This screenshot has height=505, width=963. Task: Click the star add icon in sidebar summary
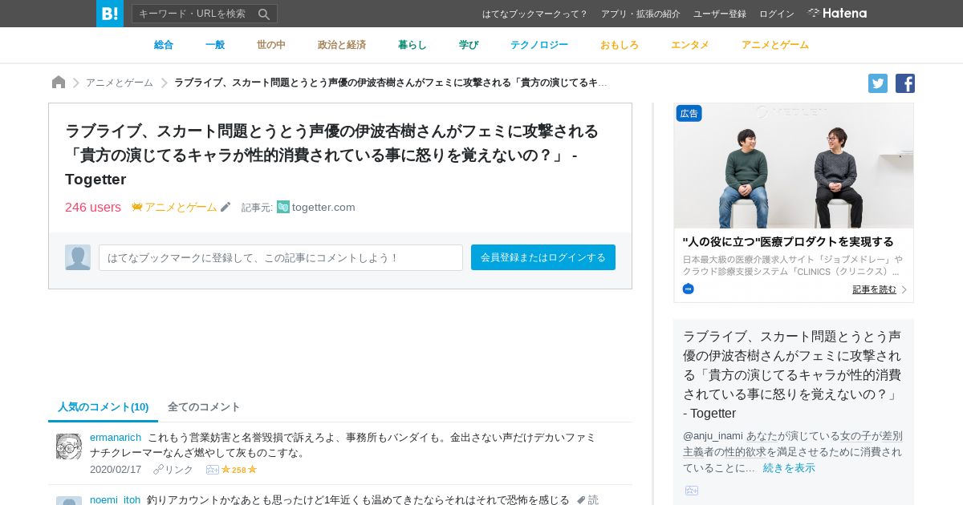(692, 491)
